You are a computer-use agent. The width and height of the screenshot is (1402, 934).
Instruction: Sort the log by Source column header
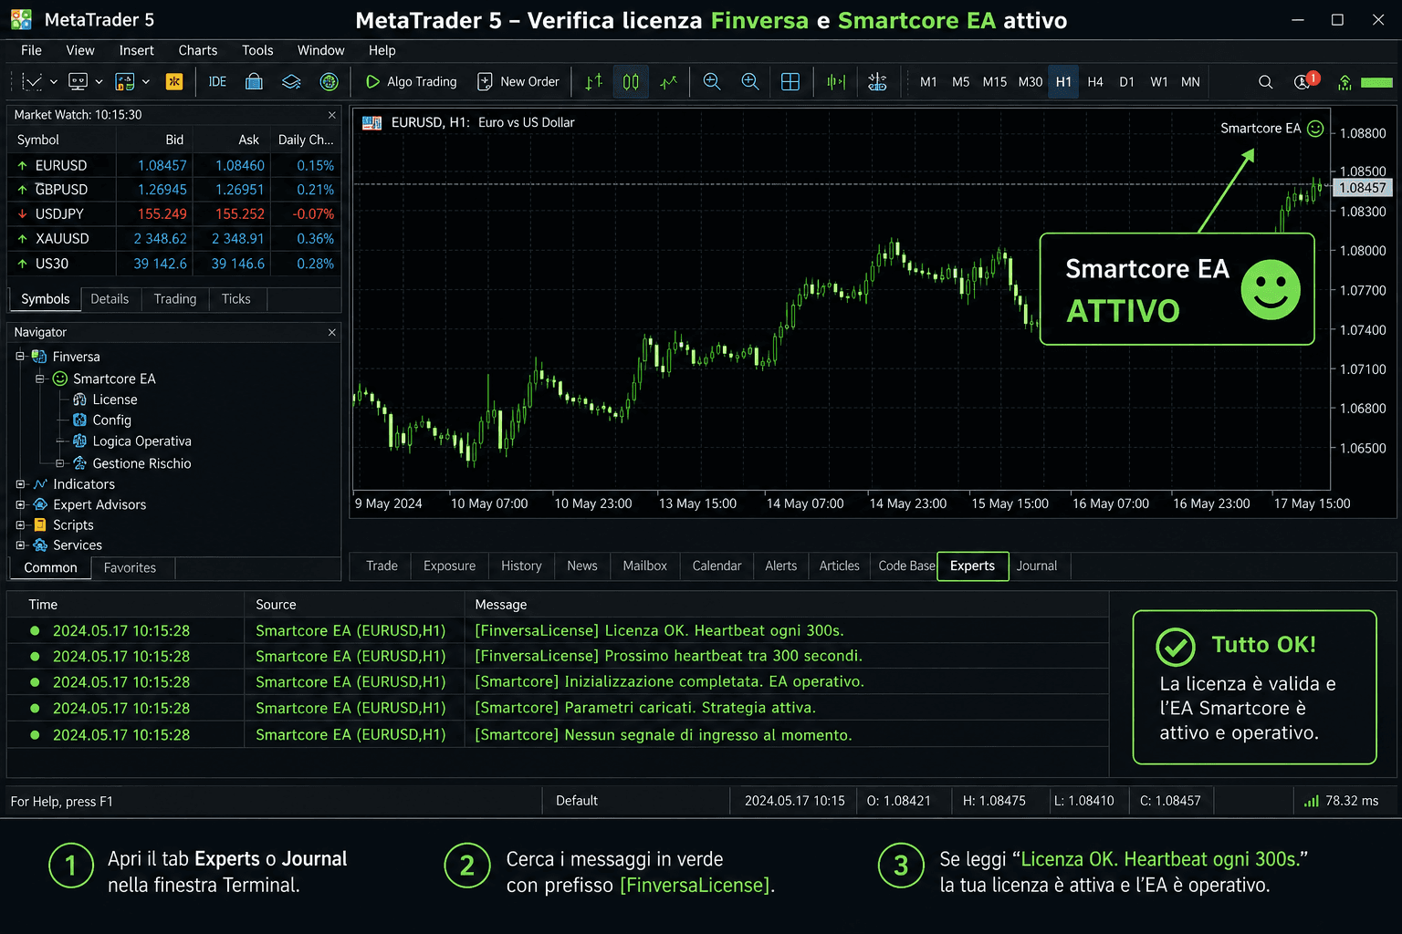[354, 605]
